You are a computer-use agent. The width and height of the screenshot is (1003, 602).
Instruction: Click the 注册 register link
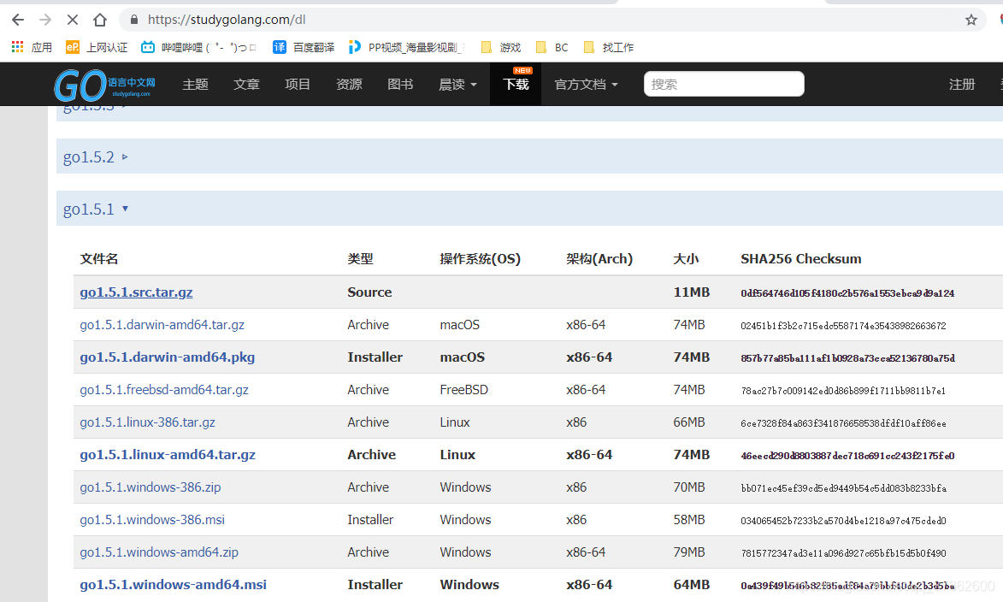pyautogui.click(x=961, y=85)
